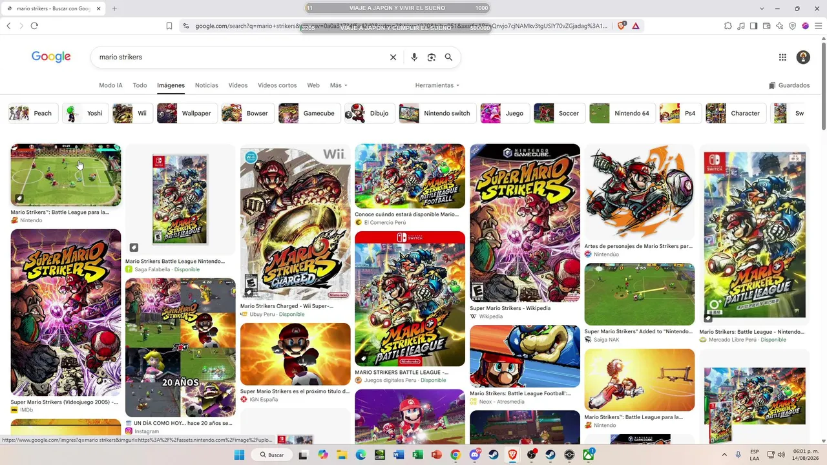The height and width of the screenshot is (465, 827).
Task: Switch to the Videos cortos tab
Action: (277, 85)
